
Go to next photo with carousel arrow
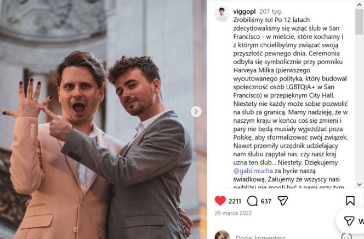[196, 112]
